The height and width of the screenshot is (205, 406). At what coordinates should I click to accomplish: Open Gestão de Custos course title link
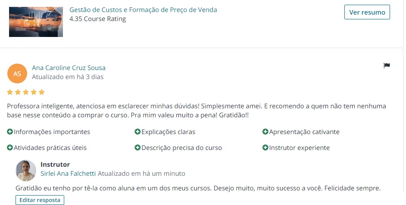pyautogui.click(x=143, y=10)
